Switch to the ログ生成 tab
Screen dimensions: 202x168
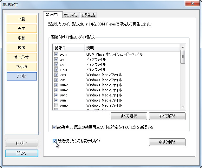[88, 15]
